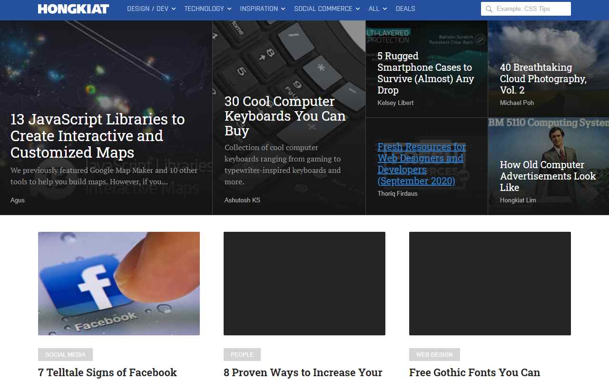Image resolution: width=609 pixels, height=380 pixels.
Task: Open 'How Old Computer Advertisements Look Like'
Action: pyautogui.click(x=548, y=176)
